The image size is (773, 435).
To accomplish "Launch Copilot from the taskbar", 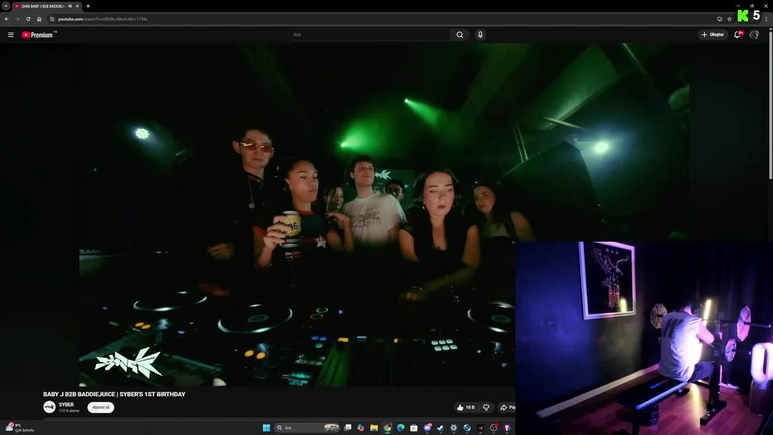I will pos(361,428).
